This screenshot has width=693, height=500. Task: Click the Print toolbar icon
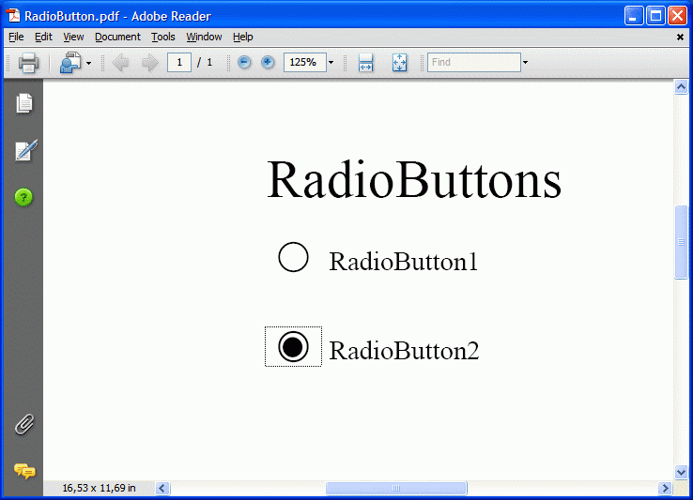click(28, 62)
